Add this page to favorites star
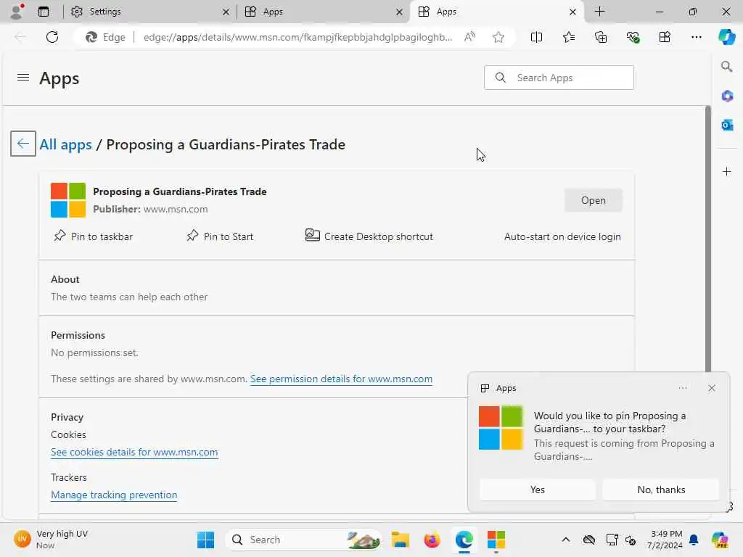Viewport: 743px width, 557px height. point(498,37)
